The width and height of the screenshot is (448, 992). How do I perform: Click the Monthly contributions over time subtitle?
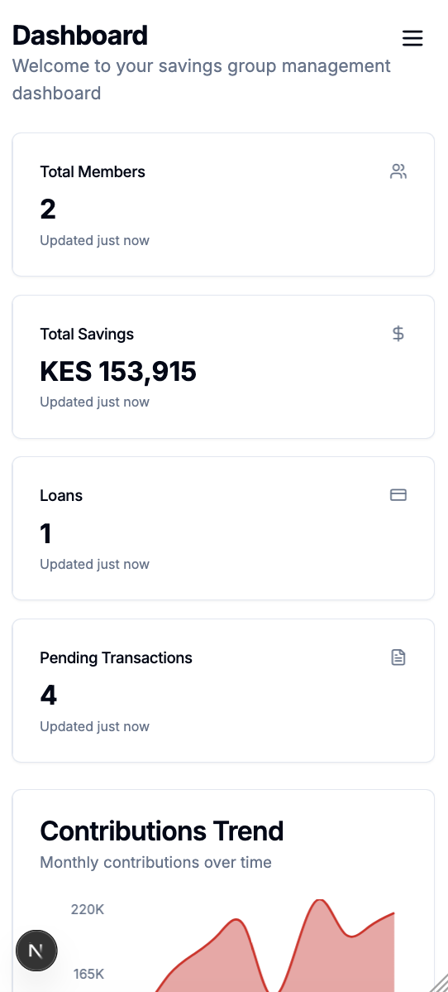pos(155,862)
